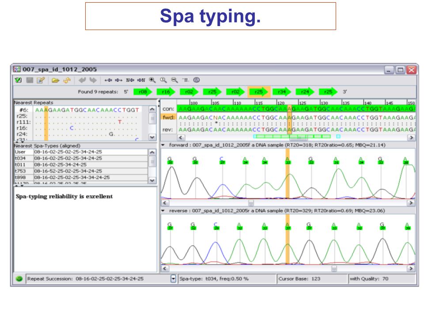This screenshot has height=318, width=424.
Task: Click the con: consensus row label
Action: point(168,109)
